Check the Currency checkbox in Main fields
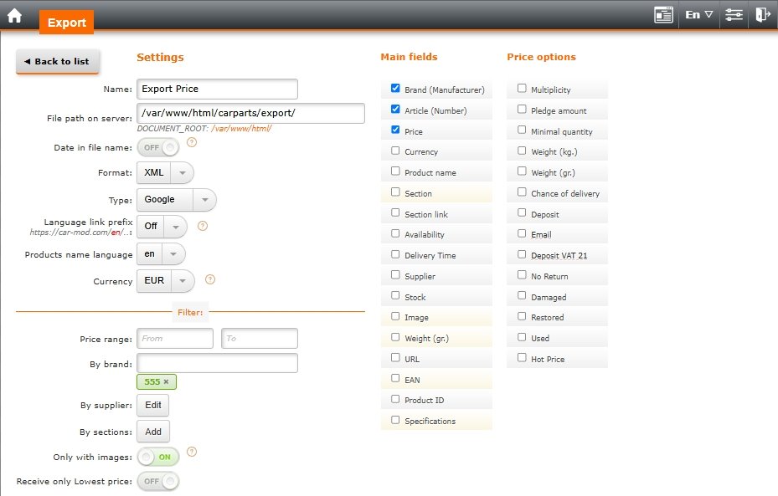The image size is (778, 496). coord(395,151)
